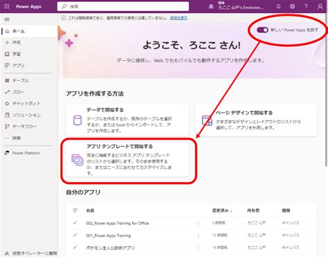
Task: Open the environment picker
Action: coord(236,6)
